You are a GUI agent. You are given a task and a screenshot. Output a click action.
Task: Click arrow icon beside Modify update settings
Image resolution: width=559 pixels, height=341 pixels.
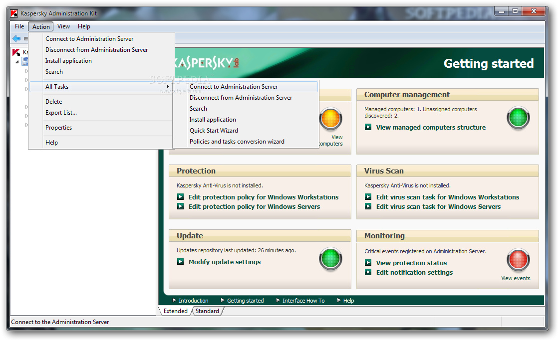click(x=181, y=262)
